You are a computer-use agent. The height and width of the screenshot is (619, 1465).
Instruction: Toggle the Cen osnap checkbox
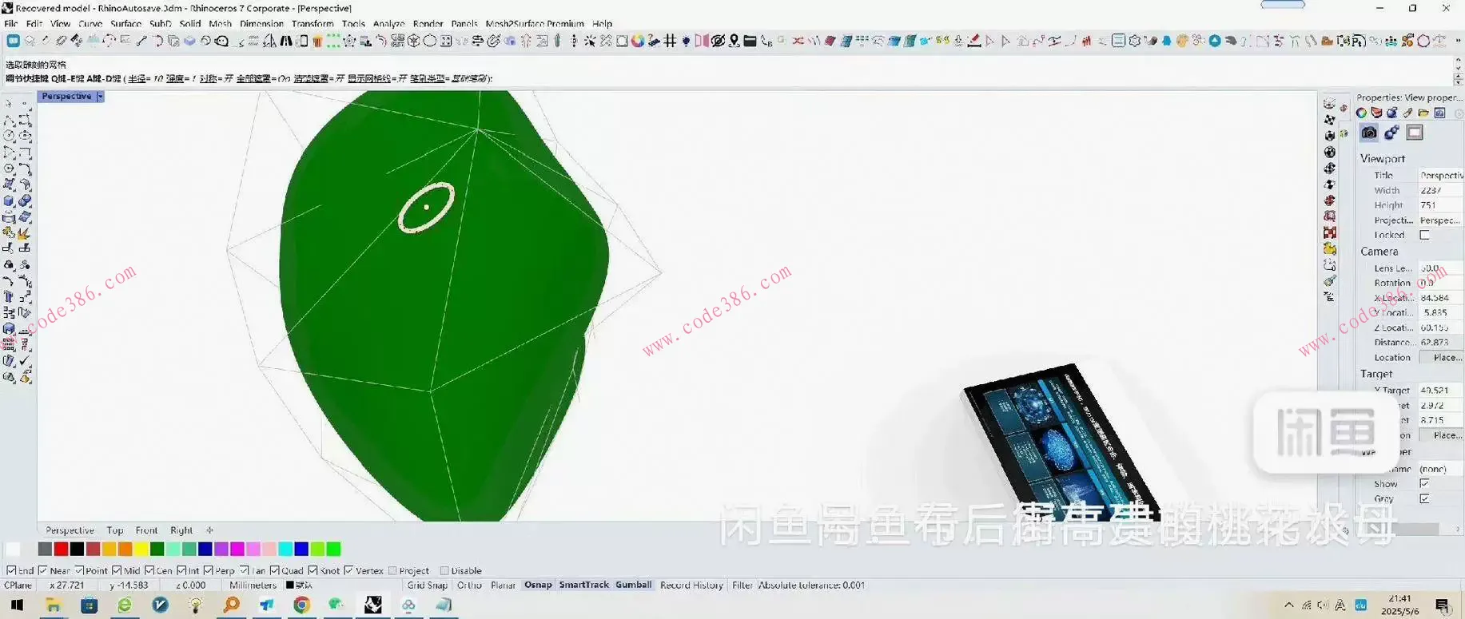[149, 571]
